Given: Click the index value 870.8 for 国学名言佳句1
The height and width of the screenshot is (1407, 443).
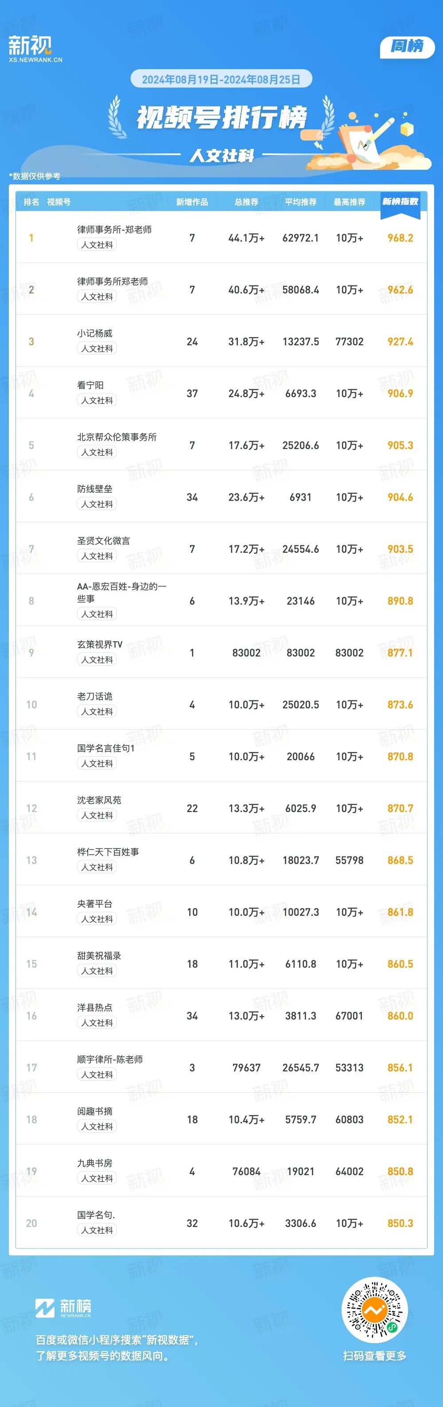Looking at the screenshot, I should tap(400, 757).
